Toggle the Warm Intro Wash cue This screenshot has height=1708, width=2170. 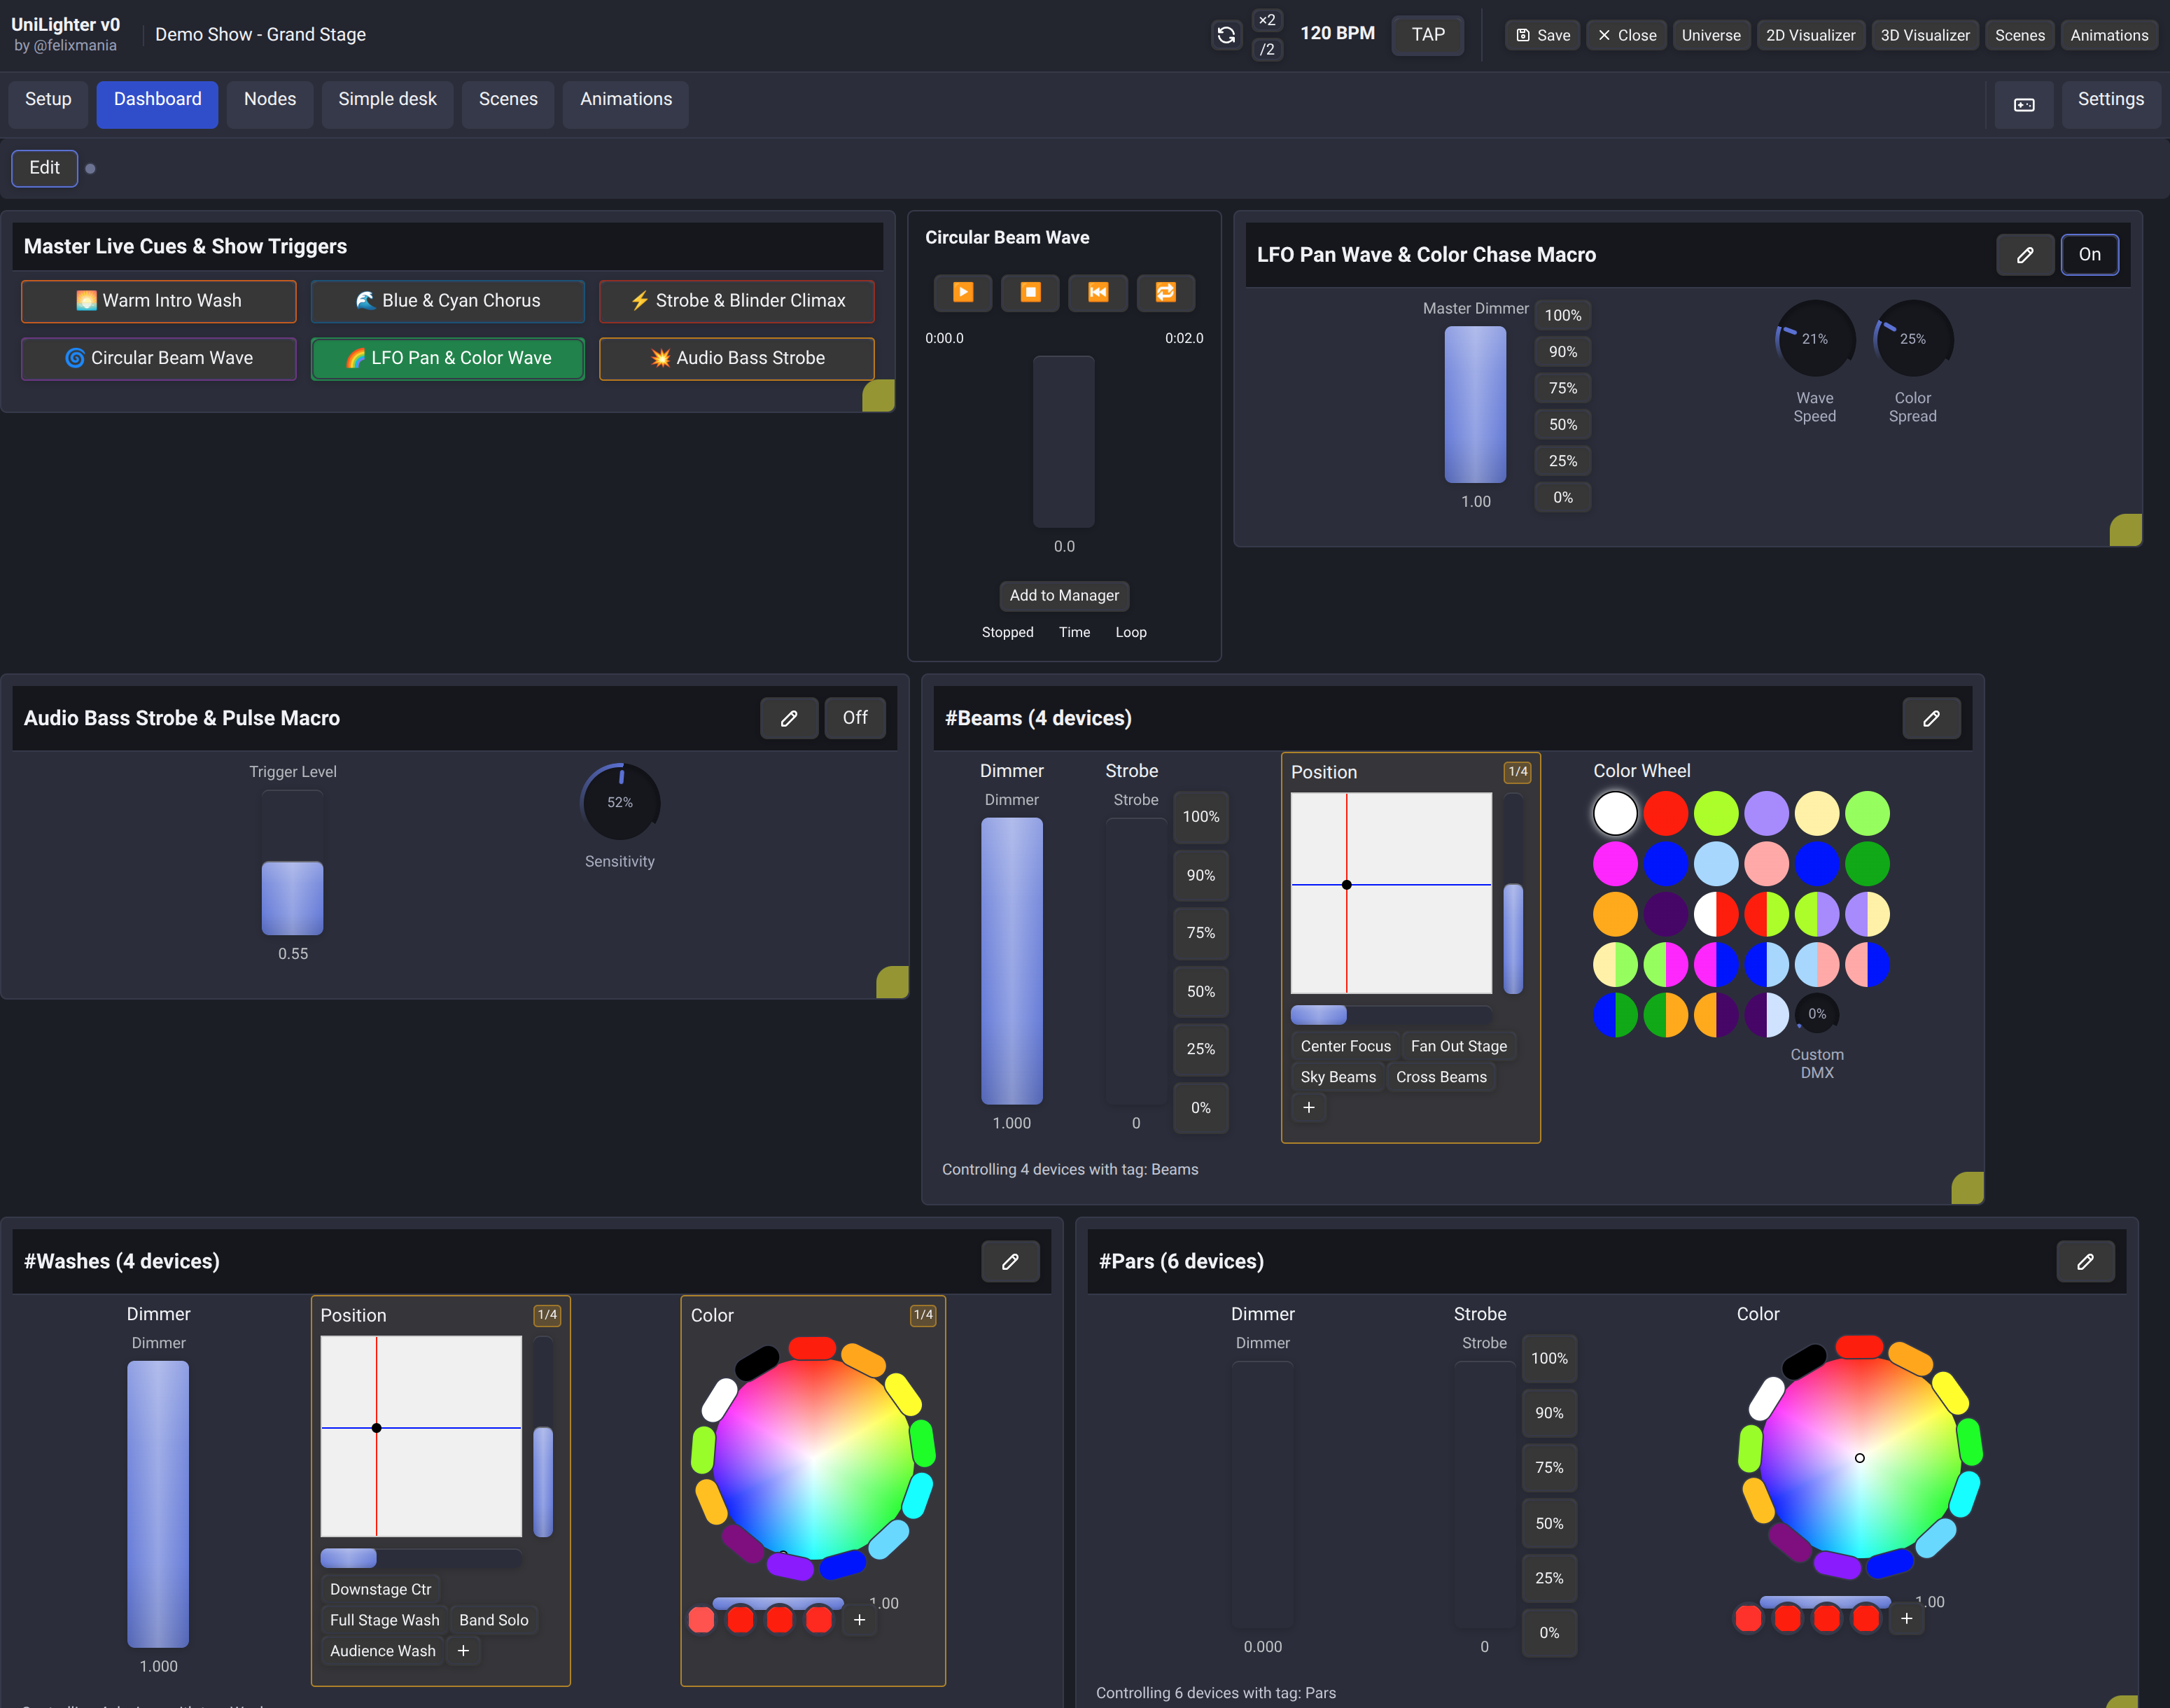point(159,301)
